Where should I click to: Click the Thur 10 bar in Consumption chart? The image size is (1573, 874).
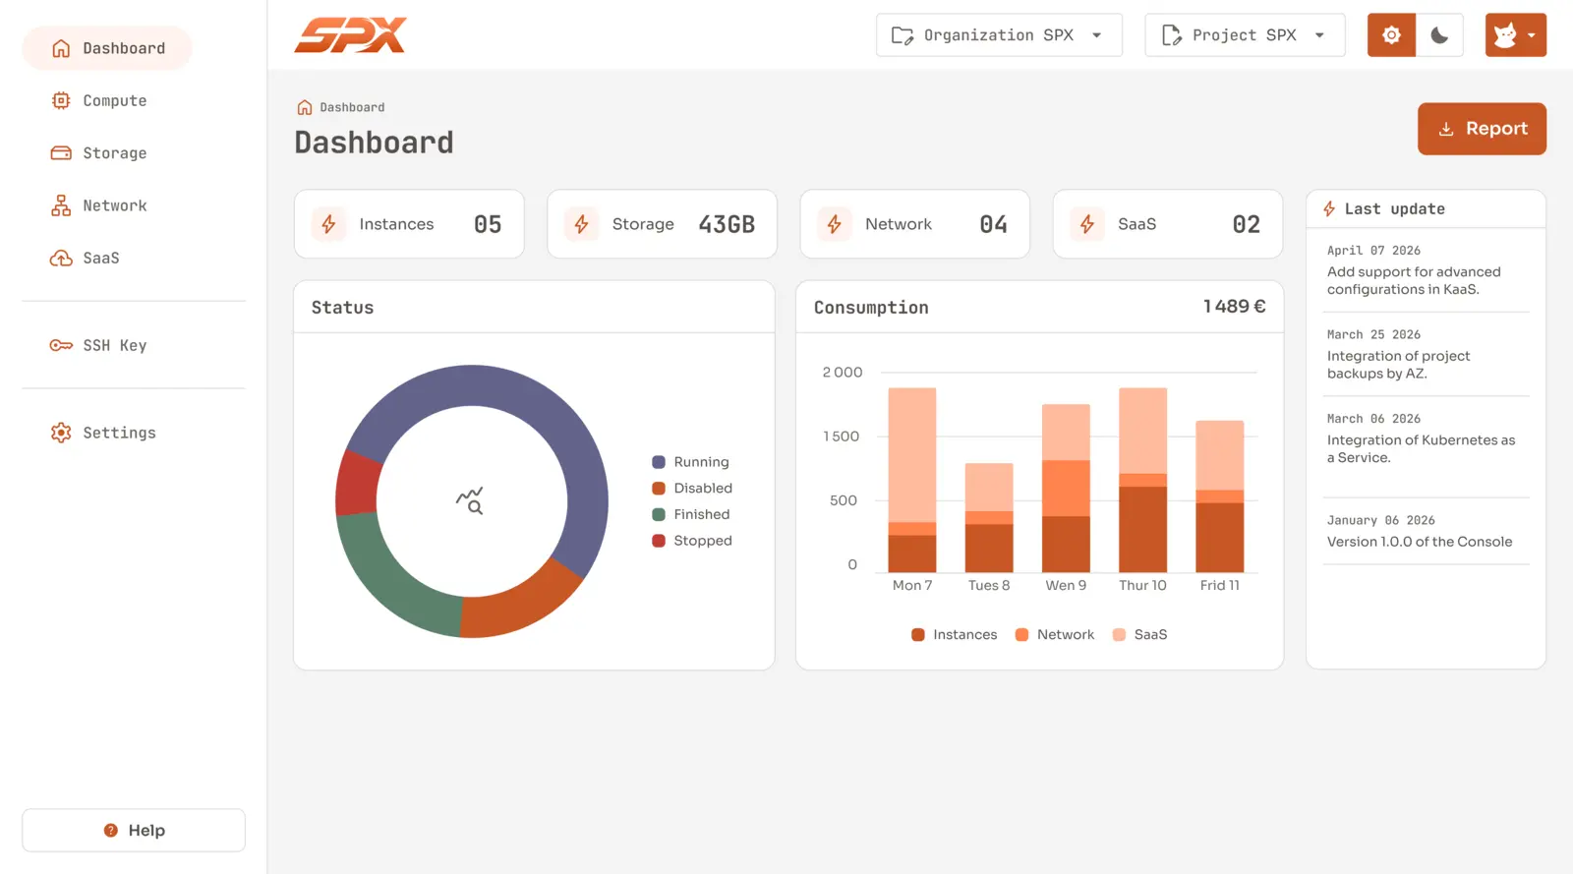1142,480
